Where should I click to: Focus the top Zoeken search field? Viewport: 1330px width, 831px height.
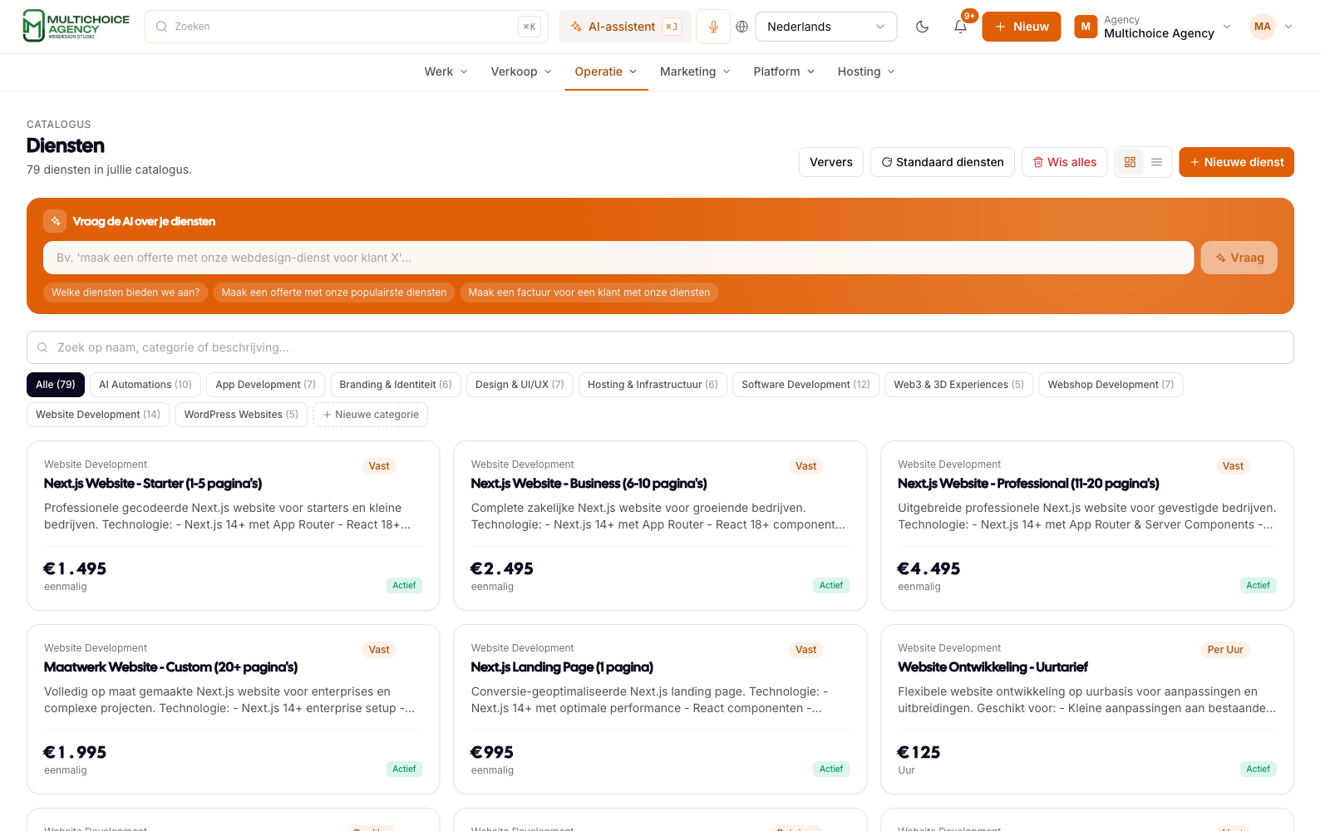[x=346, y=27]
